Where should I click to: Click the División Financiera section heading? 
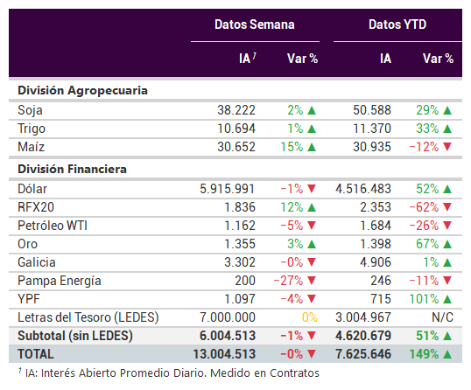[72, 169]
